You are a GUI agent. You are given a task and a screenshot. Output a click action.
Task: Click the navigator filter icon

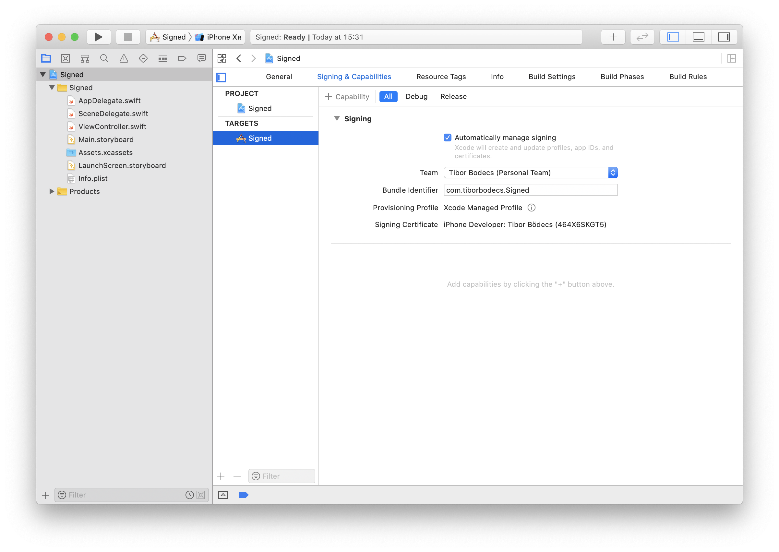pyautogui.click(x=63, y=495)
